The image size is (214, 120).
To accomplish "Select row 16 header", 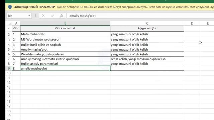I will (x=9, y=101).
